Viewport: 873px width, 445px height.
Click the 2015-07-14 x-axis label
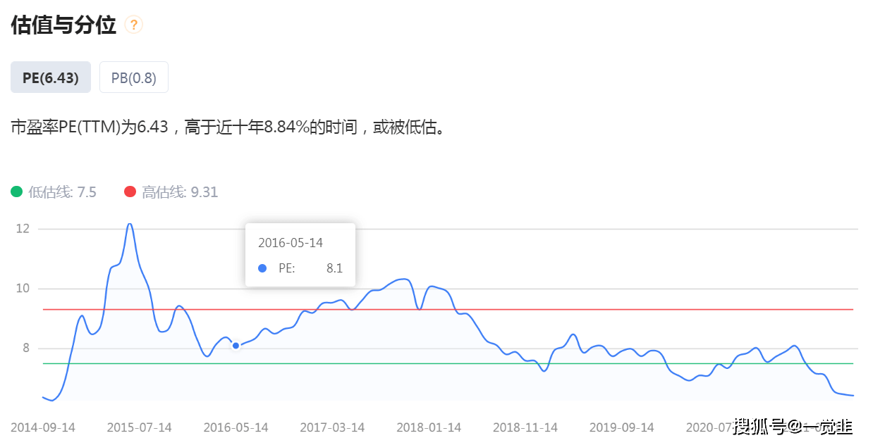click(x=140, y=427)
